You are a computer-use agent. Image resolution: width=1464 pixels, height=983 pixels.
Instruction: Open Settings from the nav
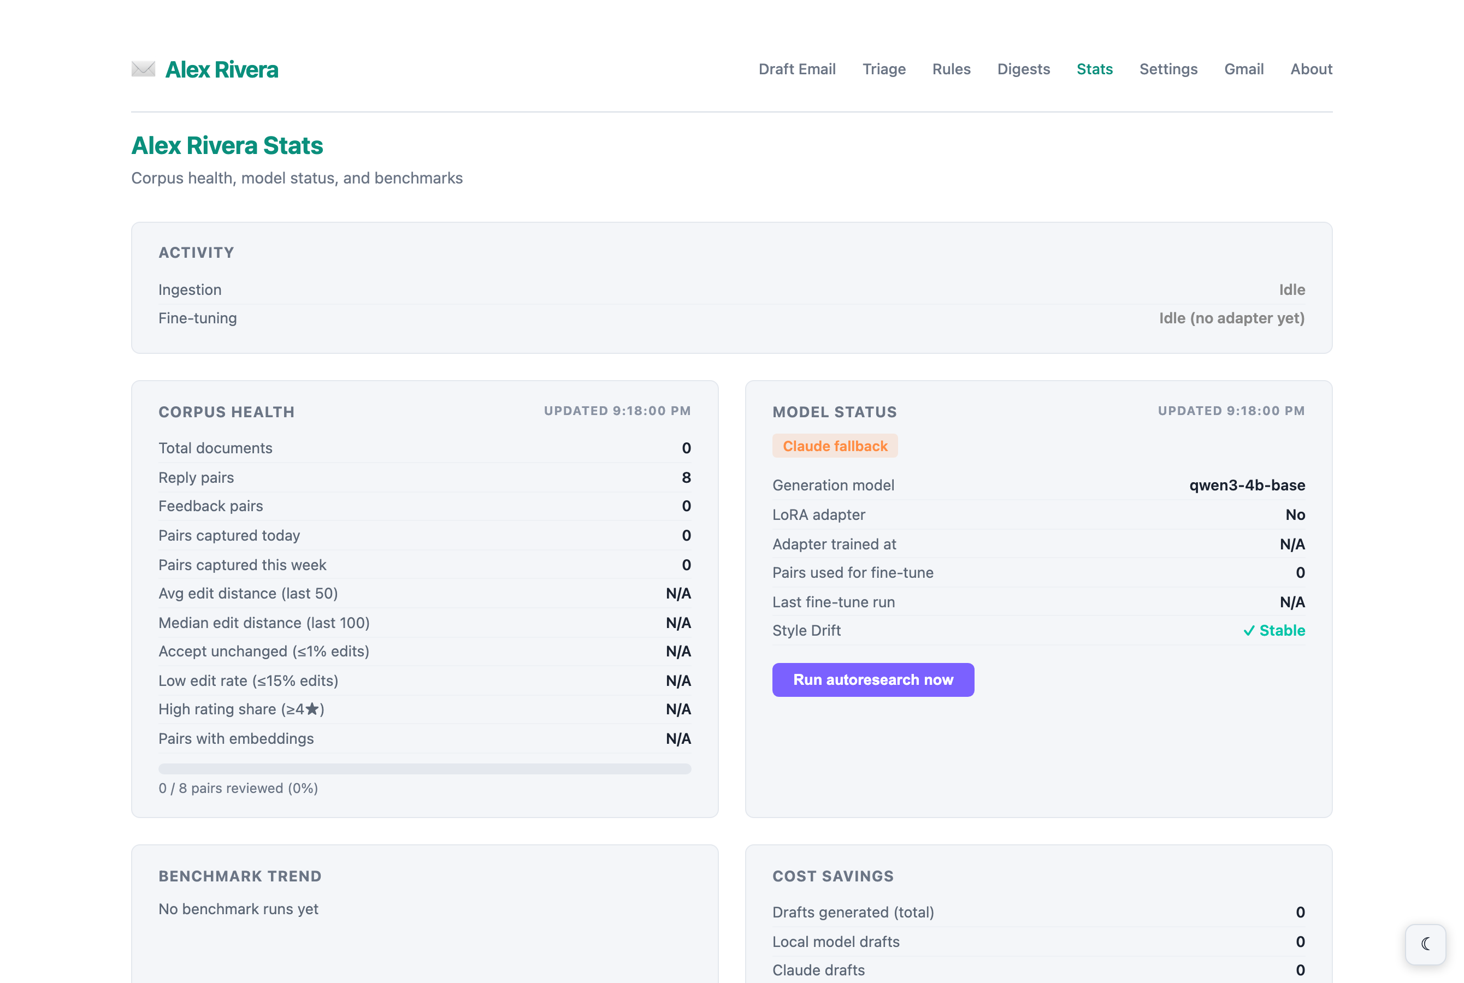(x=1168, y=69)
